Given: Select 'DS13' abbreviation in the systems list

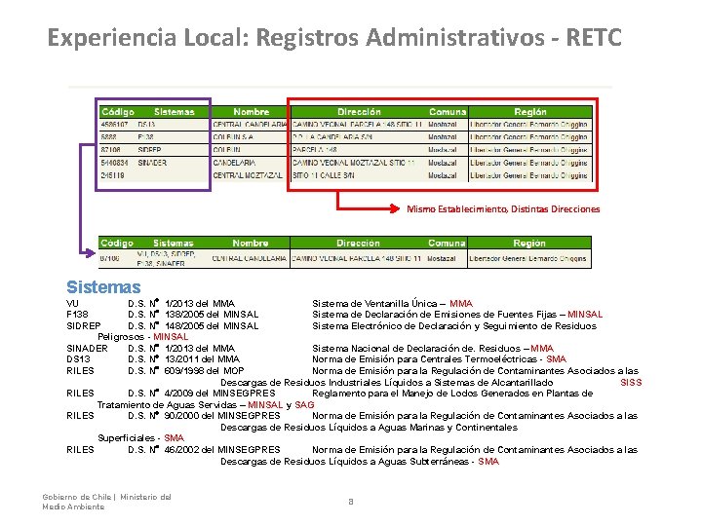Looking at the screenshot, I should click(x=78, y=359).
